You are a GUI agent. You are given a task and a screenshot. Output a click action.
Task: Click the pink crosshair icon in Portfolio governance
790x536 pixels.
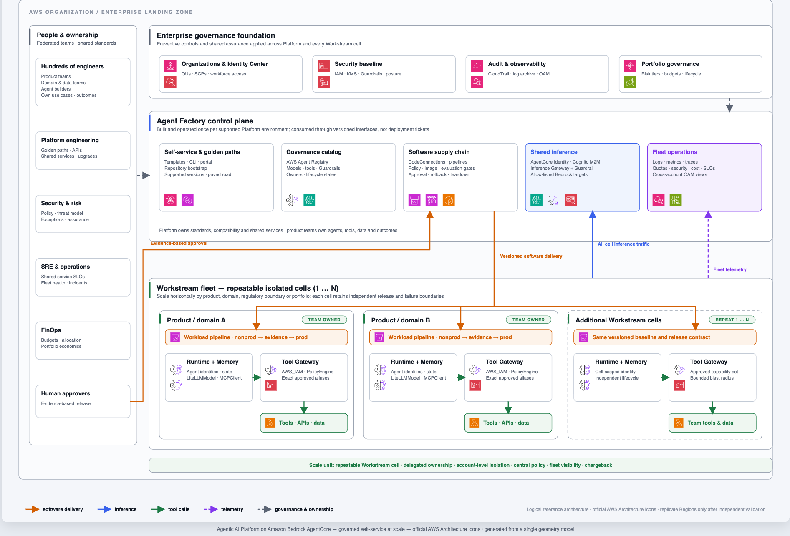click(630, 66)
